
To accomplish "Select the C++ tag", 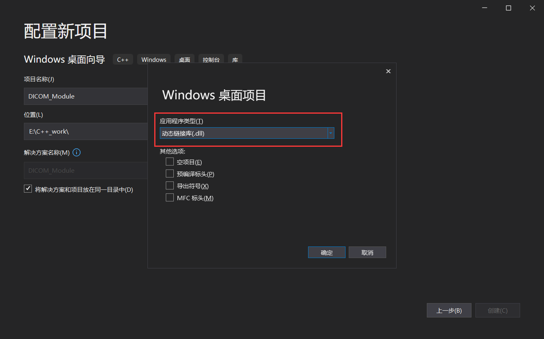I will (x=123, y=59).
